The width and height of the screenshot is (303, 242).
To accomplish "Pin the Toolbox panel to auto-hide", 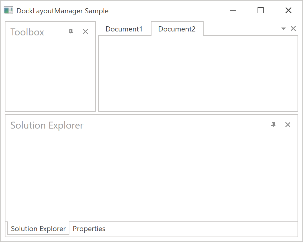I will [71, 31].
